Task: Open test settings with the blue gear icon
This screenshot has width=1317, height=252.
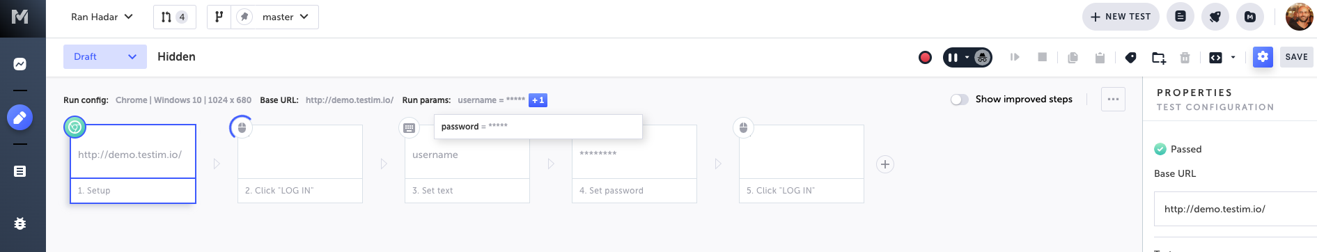Action: 1263,57
